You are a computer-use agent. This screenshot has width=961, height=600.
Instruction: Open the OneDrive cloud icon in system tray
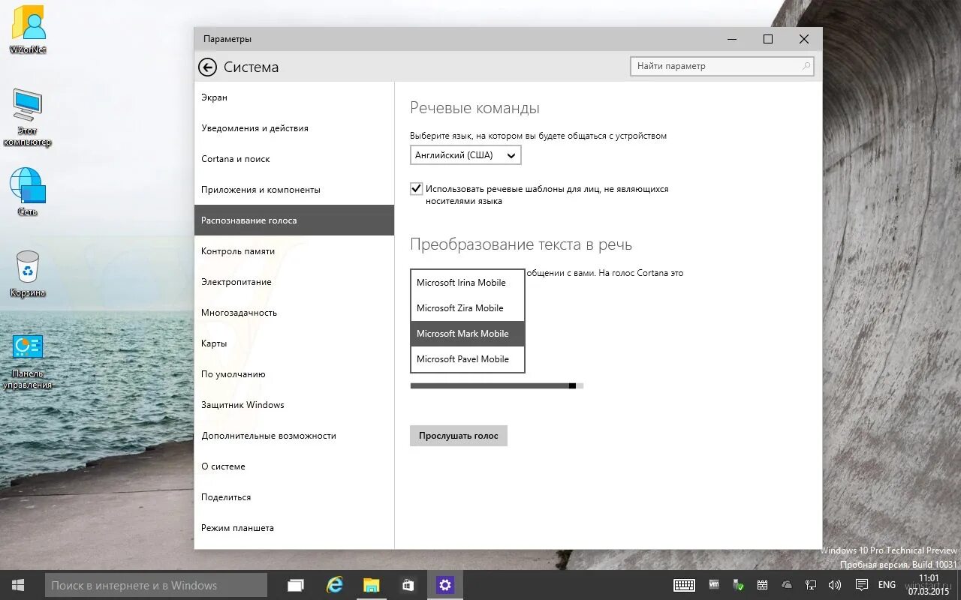click(x=787, y=585)
